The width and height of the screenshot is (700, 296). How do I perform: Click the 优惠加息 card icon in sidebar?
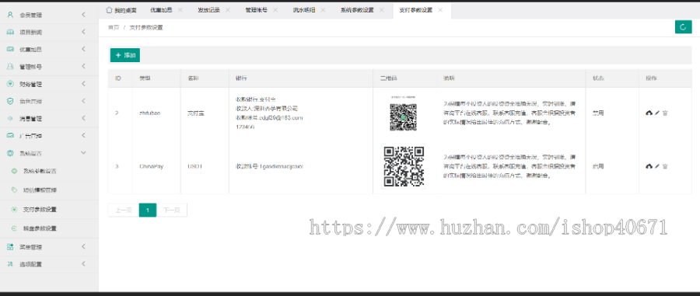tap(10, 50)
